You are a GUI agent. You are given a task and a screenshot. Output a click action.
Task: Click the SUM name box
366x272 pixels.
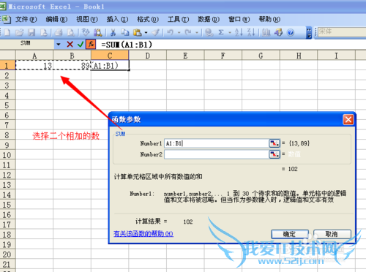pos(27,44)
